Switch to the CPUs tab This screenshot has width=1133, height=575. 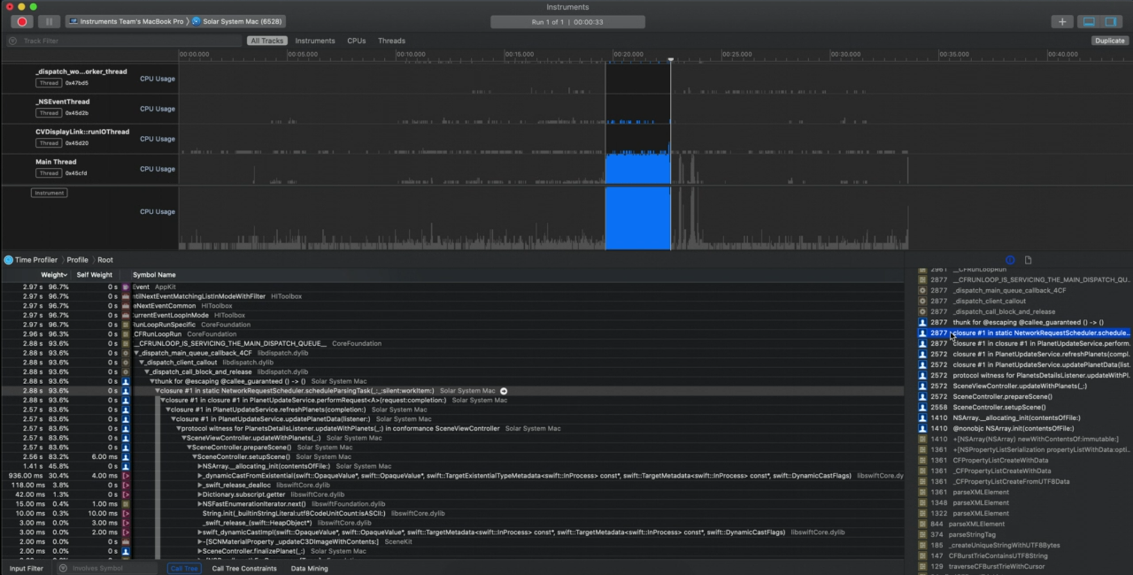click(x=356, y=41)
